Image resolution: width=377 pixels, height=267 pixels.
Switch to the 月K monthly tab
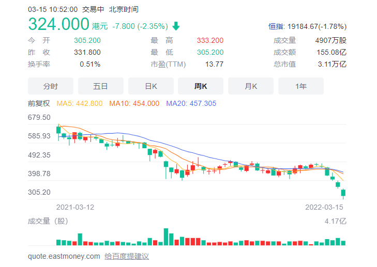click(251, 86)
